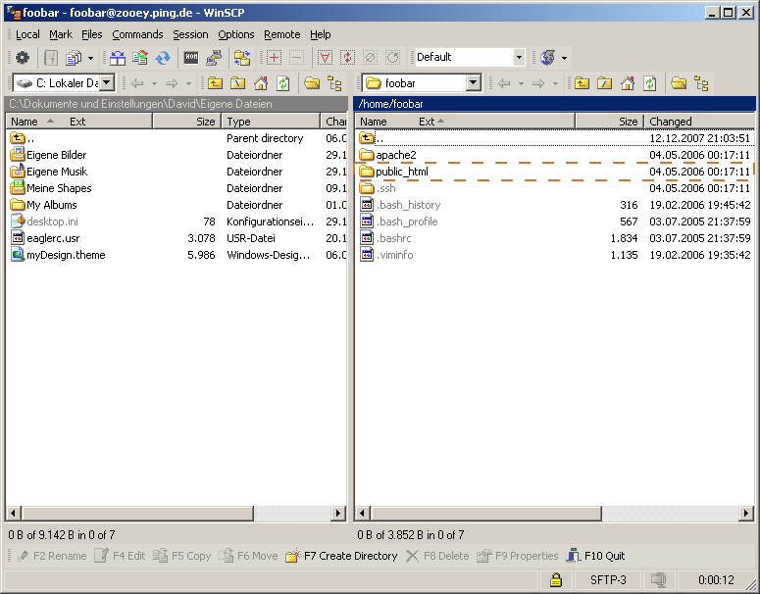760x594 pixels.
Task: Open the Default transfer settings dropdown
Action: point(520,58)
